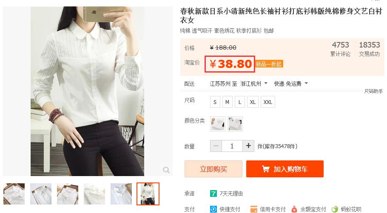Select the first color swatch in 颜色分类
This screenshot has width=387, height=213.
click(x=218, y=124)
